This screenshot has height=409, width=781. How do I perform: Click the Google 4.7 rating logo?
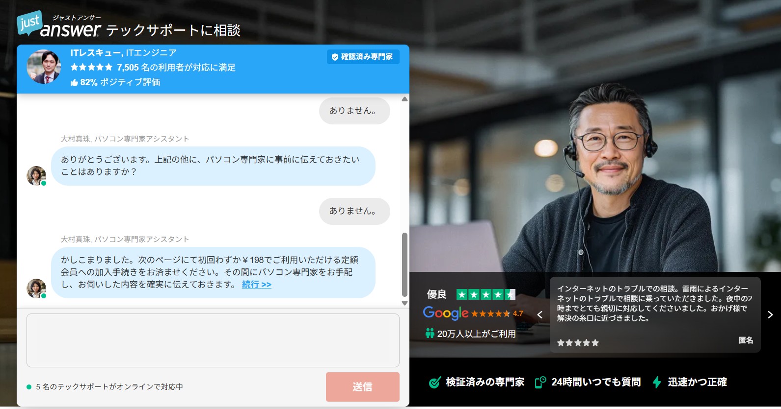[446, 313]
